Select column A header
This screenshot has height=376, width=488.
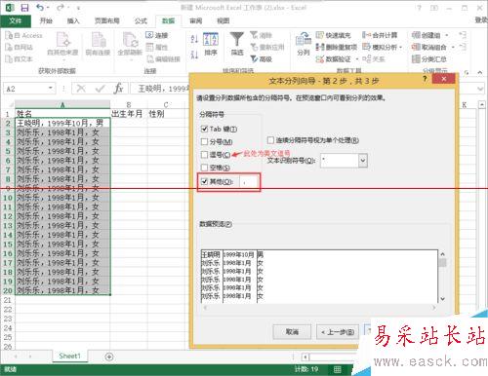click(x=62, y=104)
